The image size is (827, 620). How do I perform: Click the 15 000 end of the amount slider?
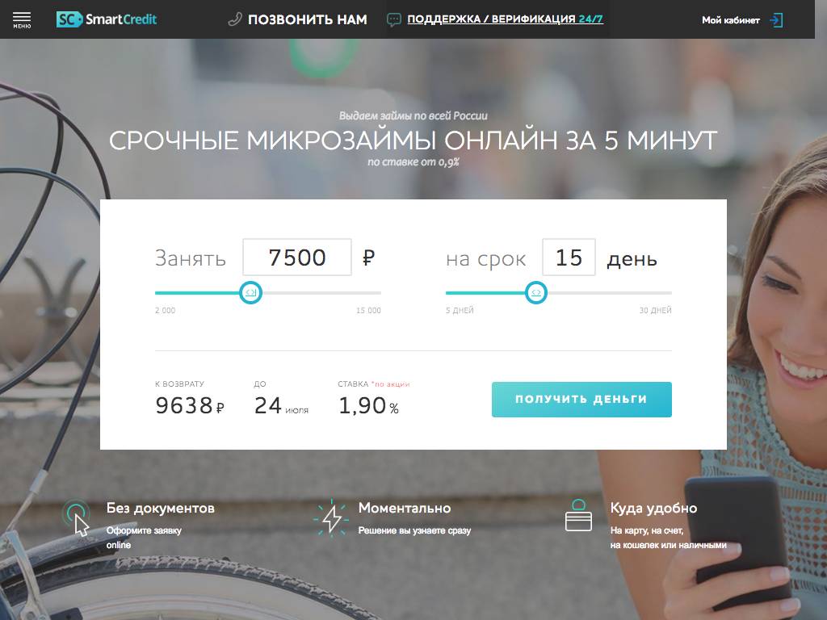pyautogui.click(x=368, y=311)
